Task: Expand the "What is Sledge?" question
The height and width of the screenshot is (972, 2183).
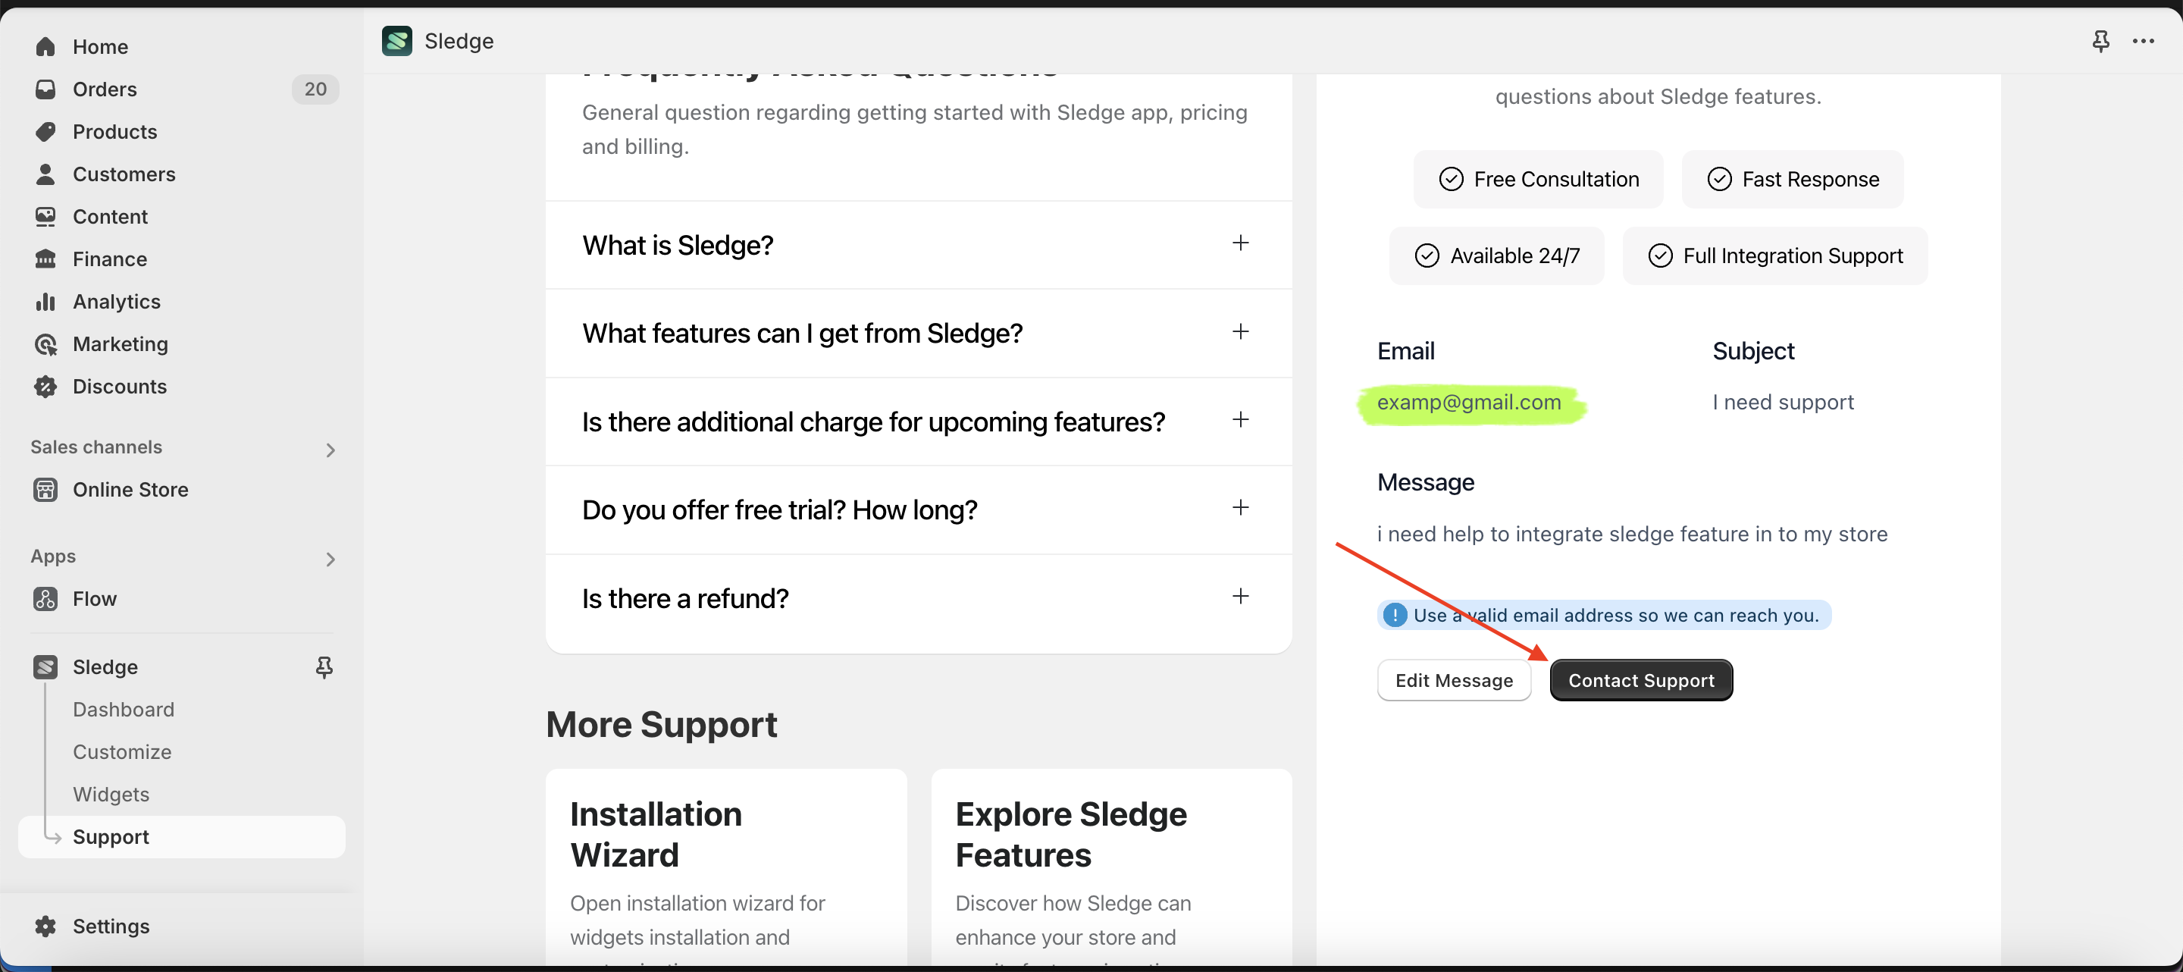Action: (x=1240, y=244)
